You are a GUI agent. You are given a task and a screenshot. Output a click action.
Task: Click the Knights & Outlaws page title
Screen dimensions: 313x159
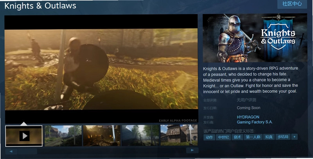(x=40, y=5)
